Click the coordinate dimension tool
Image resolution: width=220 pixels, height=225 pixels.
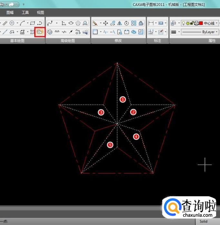click(x=151, y=32)
